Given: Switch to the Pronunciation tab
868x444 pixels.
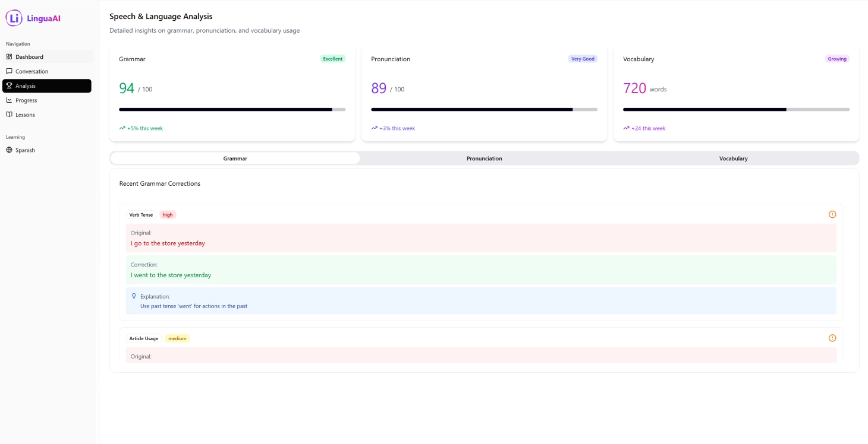Looking at the screenshot, I should tap(484, 158).
